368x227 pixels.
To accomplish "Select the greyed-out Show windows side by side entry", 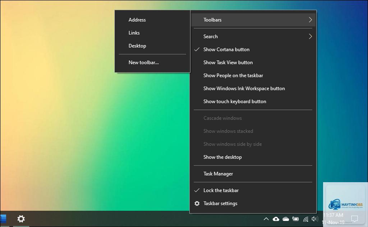I will pos(253,144).
